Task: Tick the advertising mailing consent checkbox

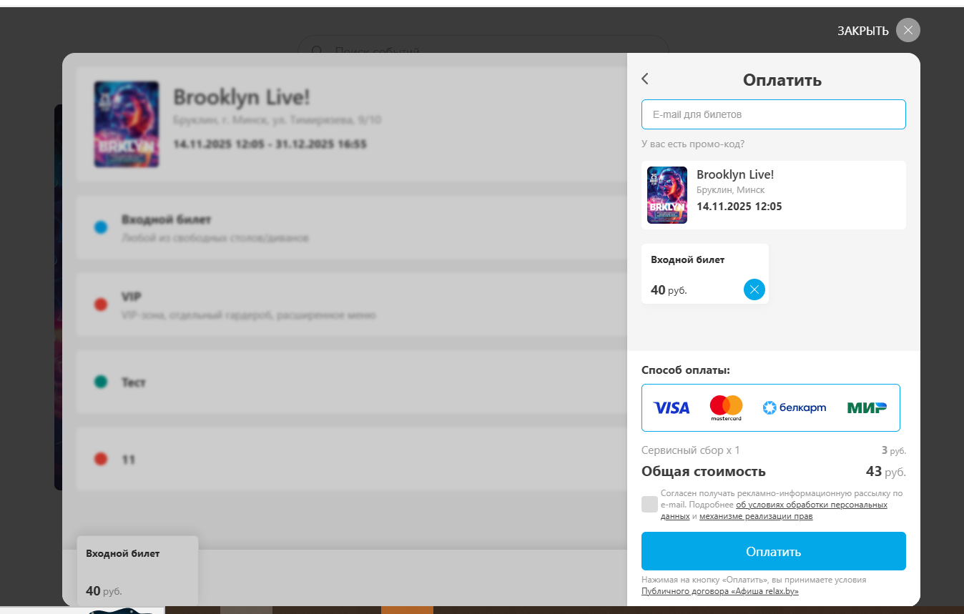Action: (x=649, y=504)
